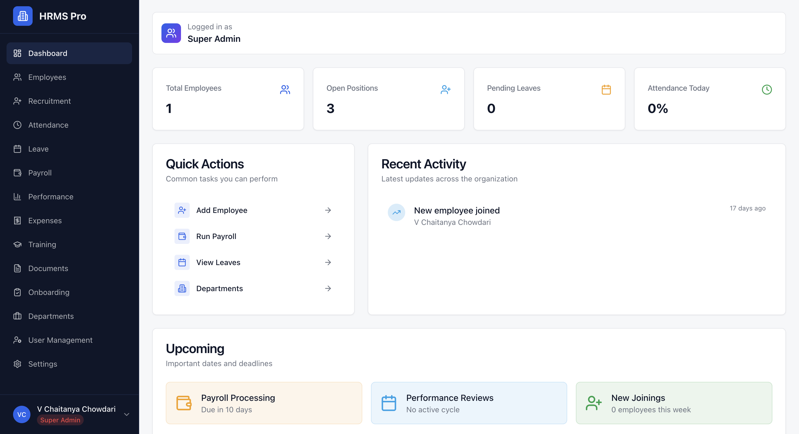The width and height of the screenshot is (799, 434).
Task: Click the Performance bar chart icon in sidebar
Action: coord(17,197)
